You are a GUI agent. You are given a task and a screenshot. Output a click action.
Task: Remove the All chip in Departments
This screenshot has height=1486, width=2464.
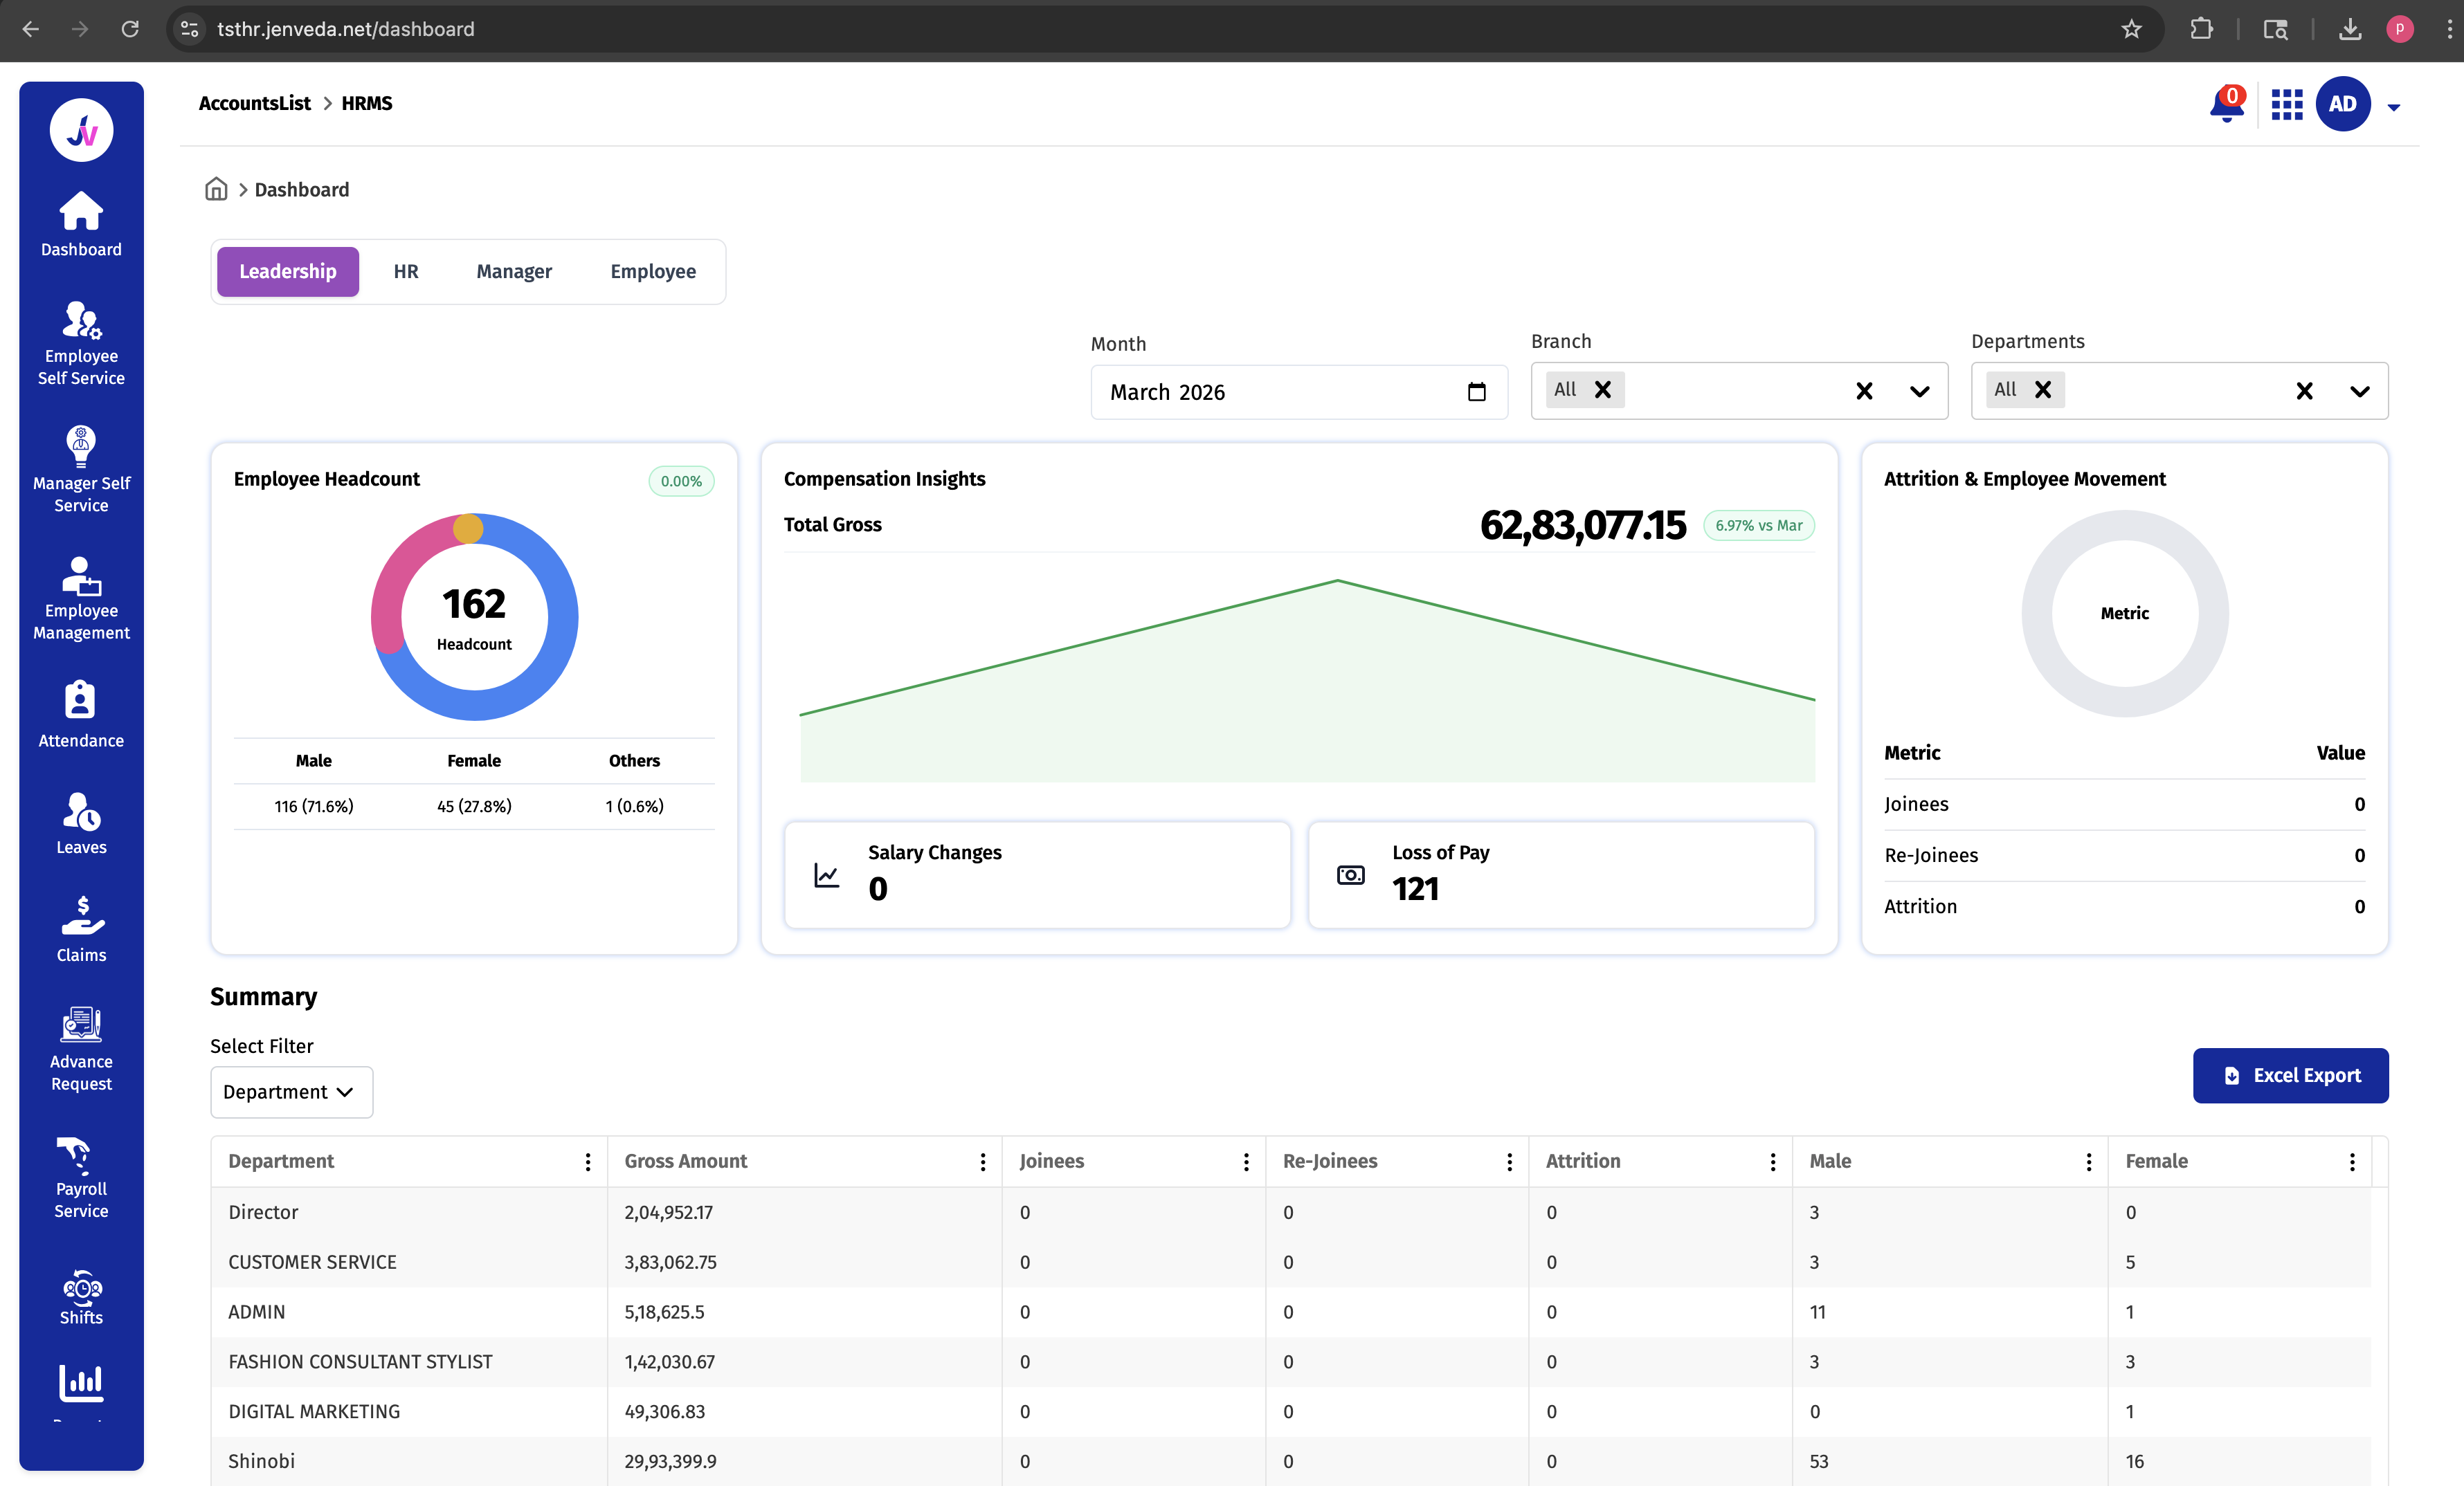(2043, 389)
